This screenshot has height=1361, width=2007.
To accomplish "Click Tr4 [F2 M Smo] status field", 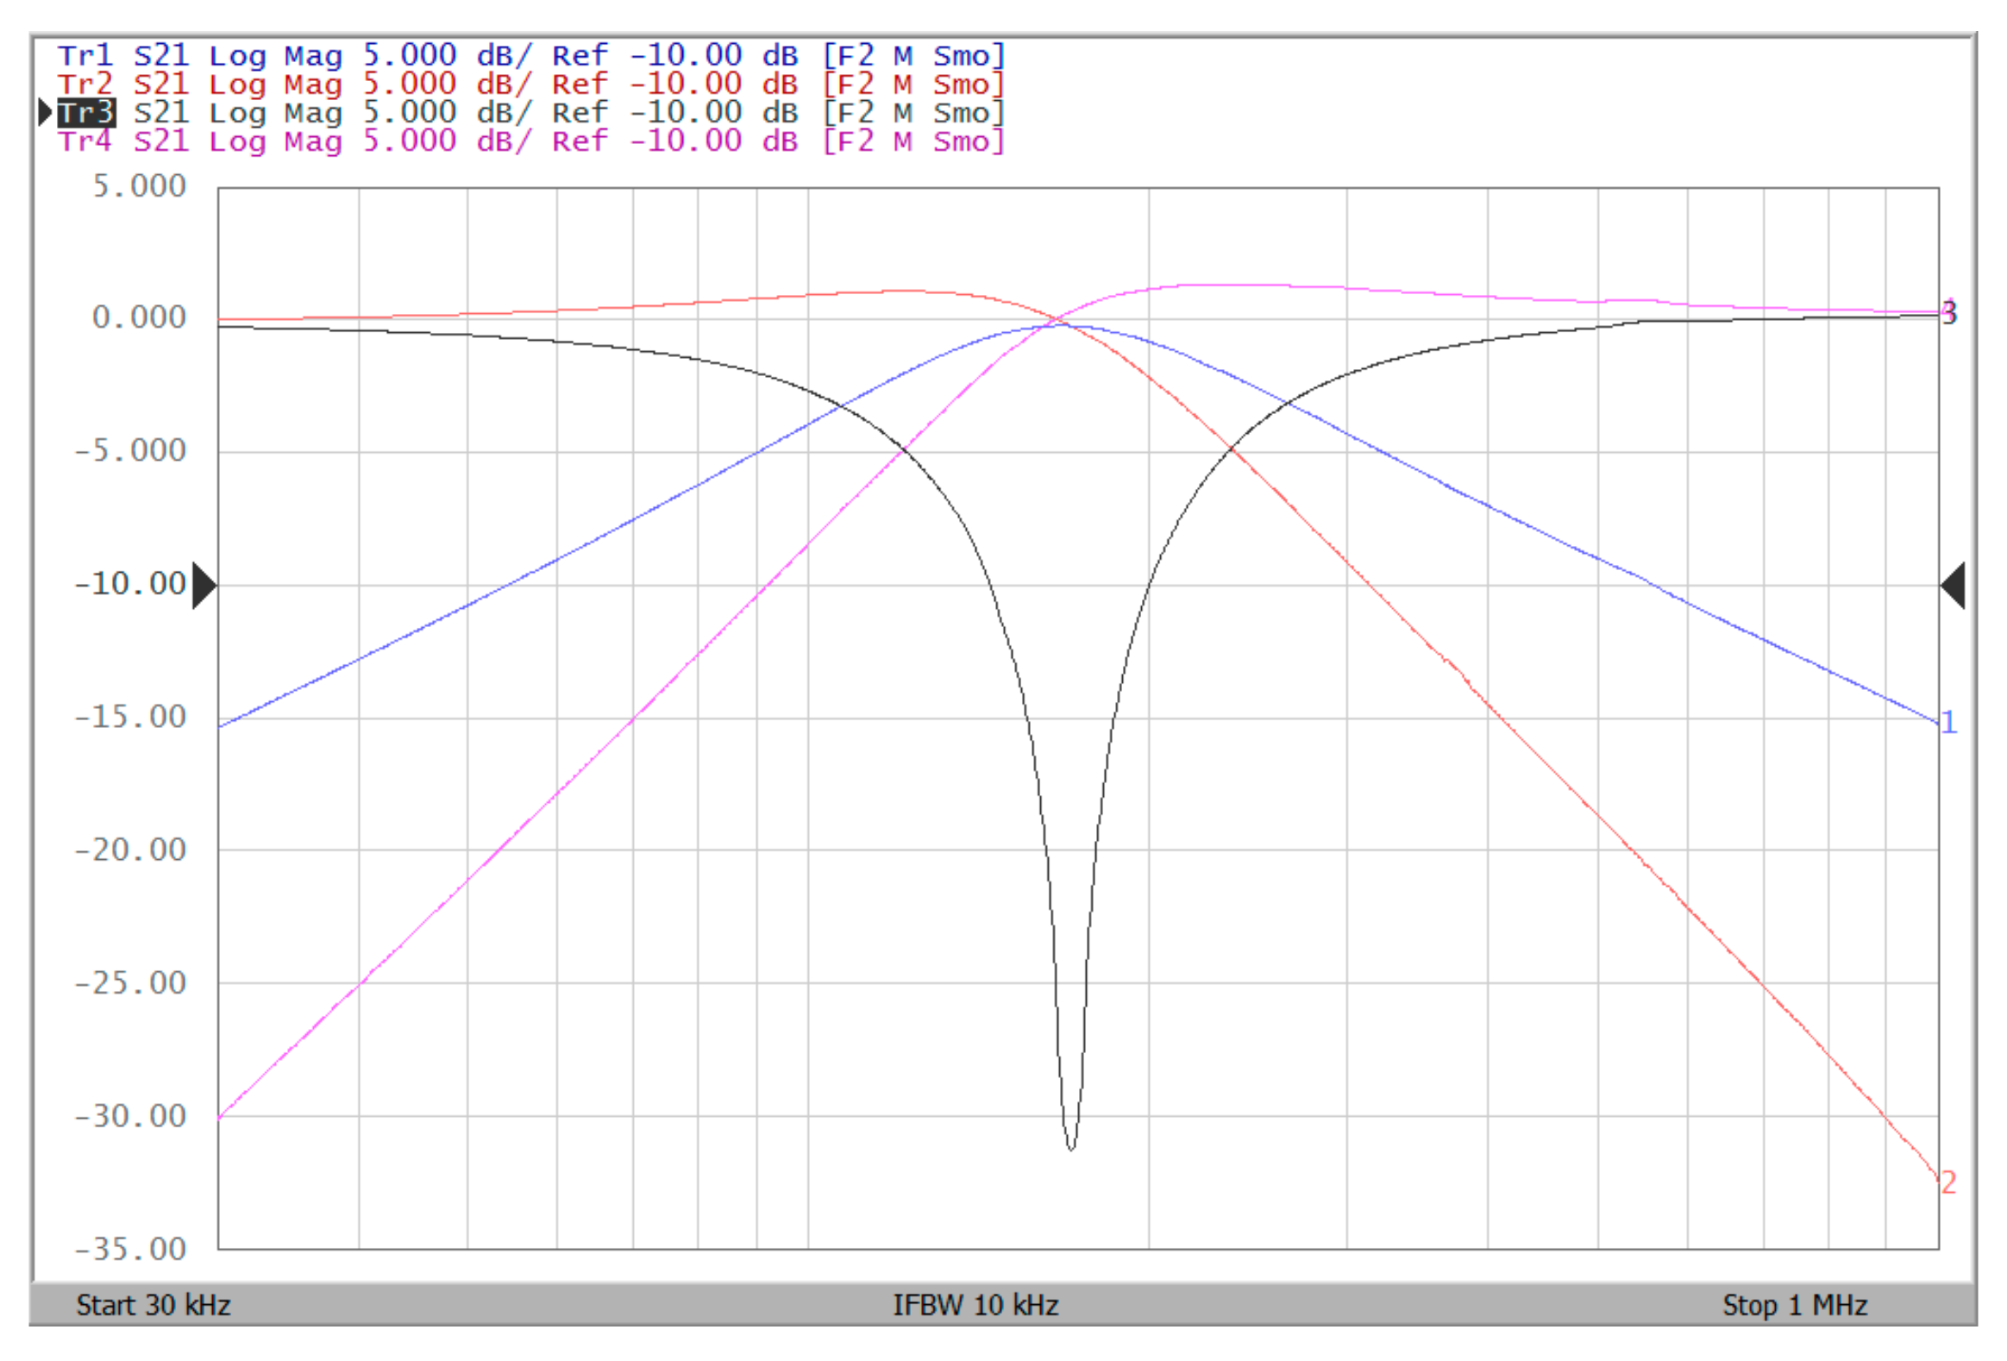I will click(913, 141).
